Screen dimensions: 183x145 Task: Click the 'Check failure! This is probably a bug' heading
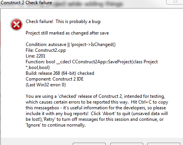coord(63,21)
